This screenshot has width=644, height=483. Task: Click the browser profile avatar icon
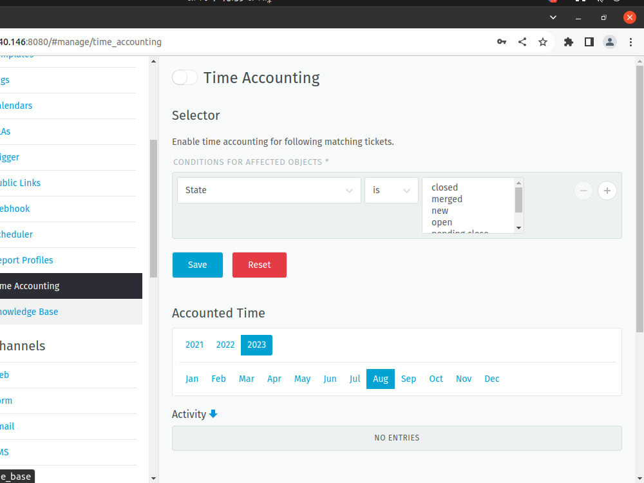[609, 41]
